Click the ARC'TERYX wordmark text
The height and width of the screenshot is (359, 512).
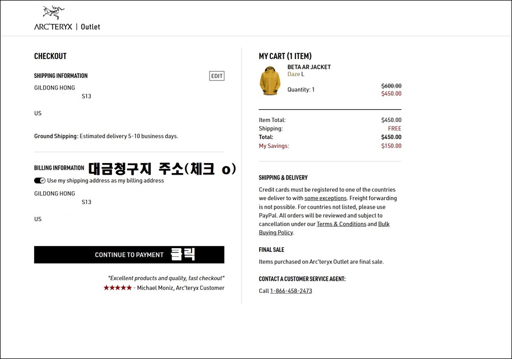[x=53, y=27]
